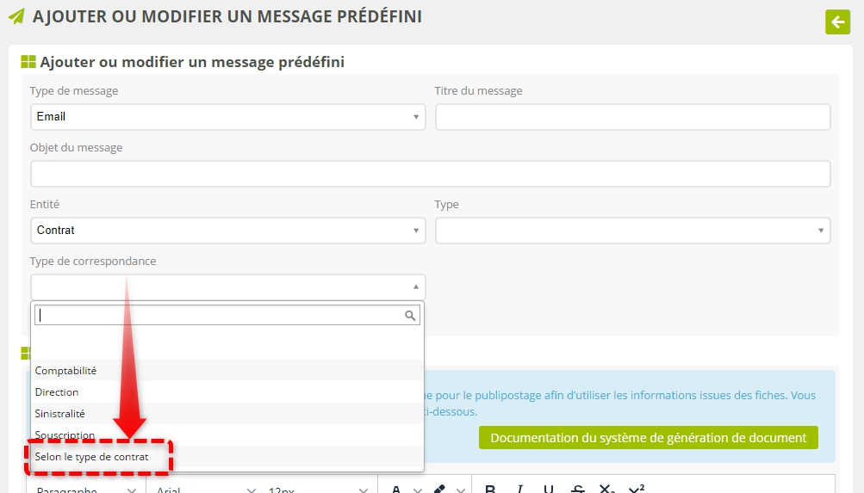Open the highlight color picker
Viewport: 864px width, 493px height.
coord(438,490)
